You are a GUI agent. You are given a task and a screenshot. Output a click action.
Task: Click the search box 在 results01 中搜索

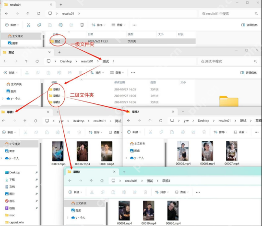click(x=229, y=14)
